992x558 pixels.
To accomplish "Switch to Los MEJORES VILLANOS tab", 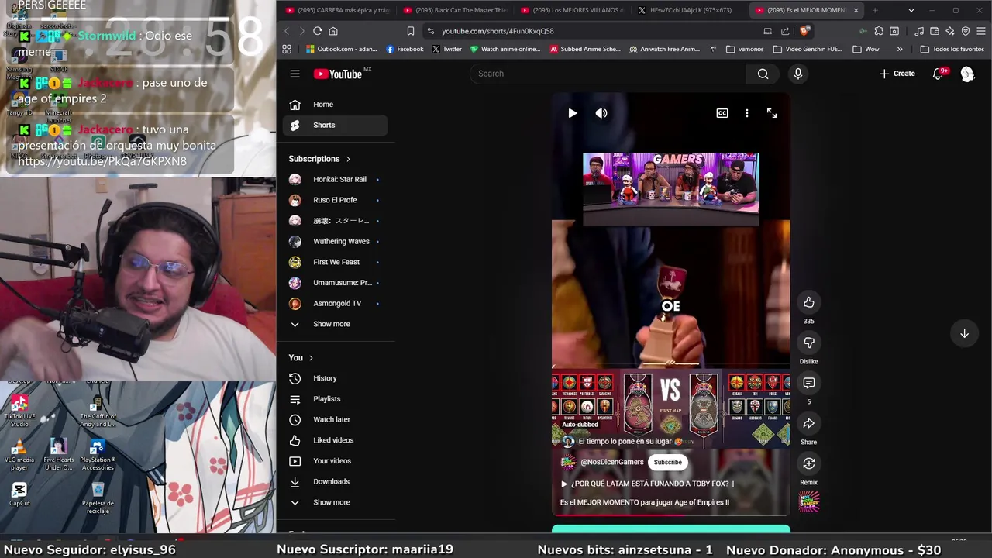I will coord(573,10).
